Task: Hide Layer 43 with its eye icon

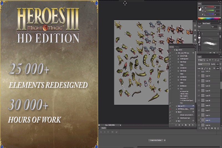Action: coord(199,91)
